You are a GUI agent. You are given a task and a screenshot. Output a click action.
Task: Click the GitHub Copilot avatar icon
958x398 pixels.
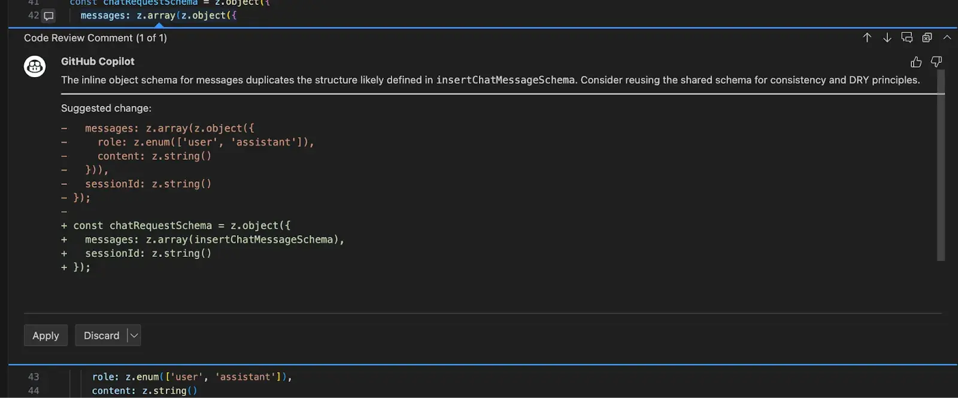coord(35,66)
